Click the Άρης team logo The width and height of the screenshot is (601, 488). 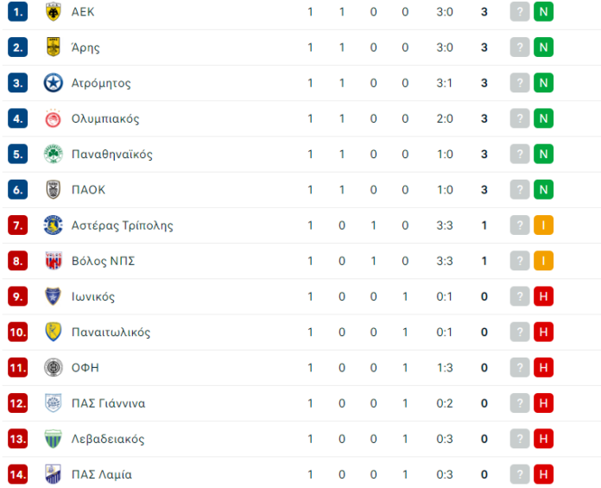[54, 48]
